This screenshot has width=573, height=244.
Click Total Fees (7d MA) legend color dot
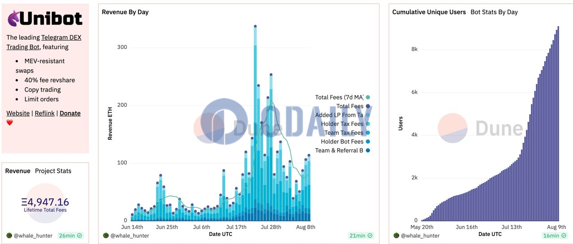[x=368, y=97]
